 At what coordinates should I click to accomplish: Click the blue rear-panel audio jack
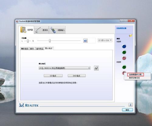(124, 46)
